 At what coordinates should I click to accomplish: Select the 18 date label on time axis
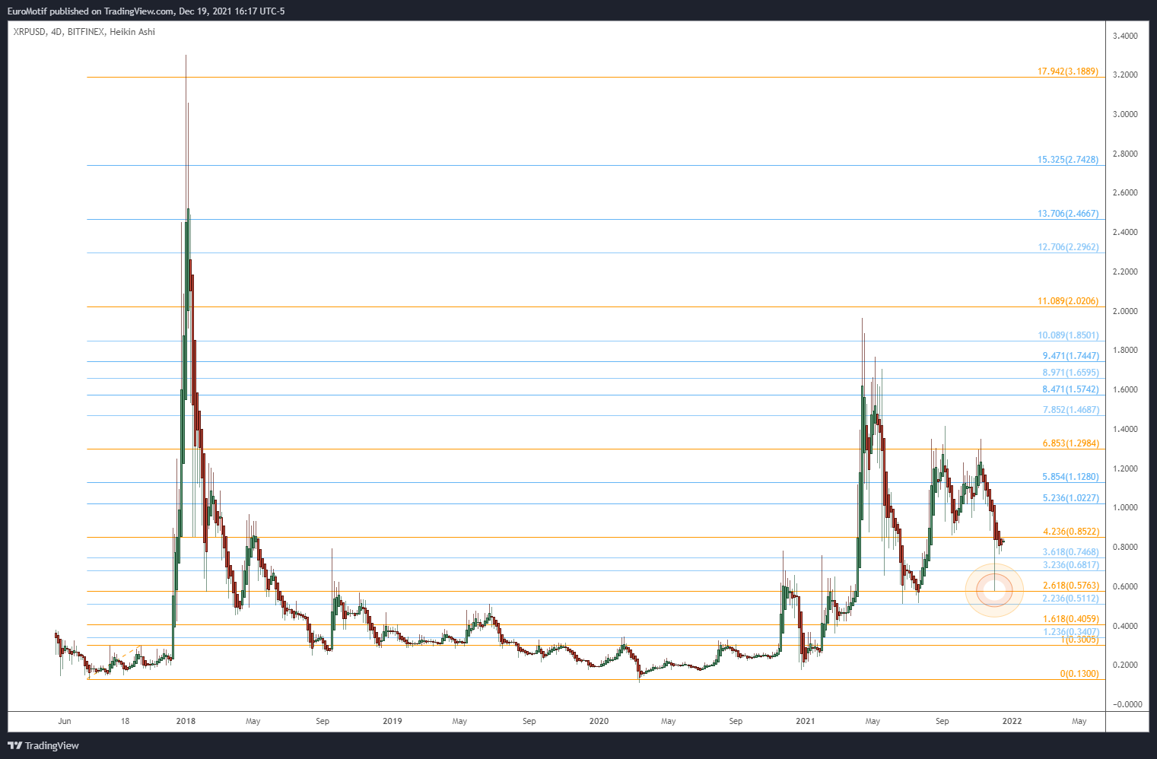pos(125,721)
